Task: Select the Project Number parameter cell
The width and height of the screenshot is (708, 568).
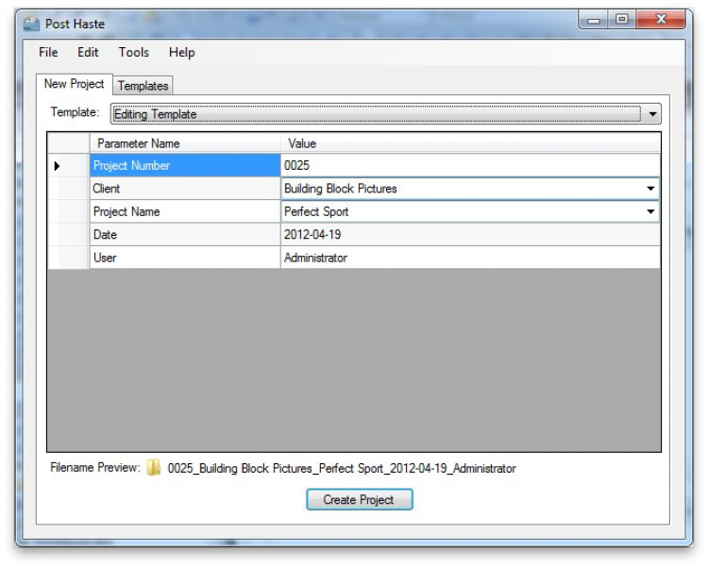Action: click(185, 165)
